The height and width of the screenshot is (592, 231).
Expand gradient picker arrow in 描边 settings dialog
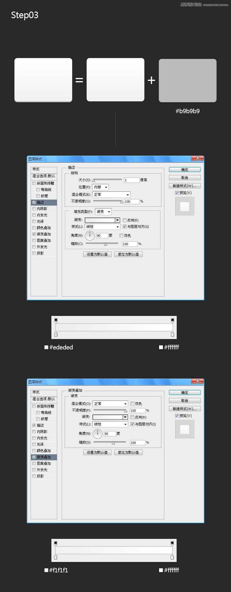(117, 220)
